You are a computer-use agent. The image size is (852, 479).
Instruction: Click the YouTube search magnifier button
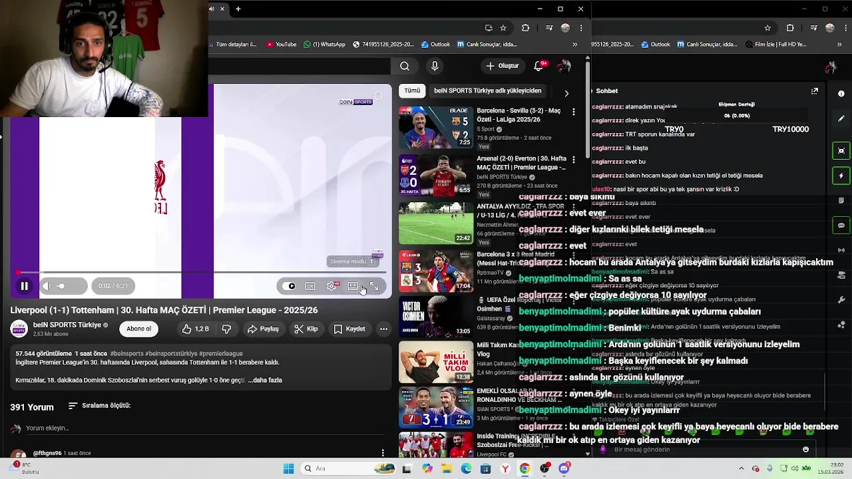point(405,66)
